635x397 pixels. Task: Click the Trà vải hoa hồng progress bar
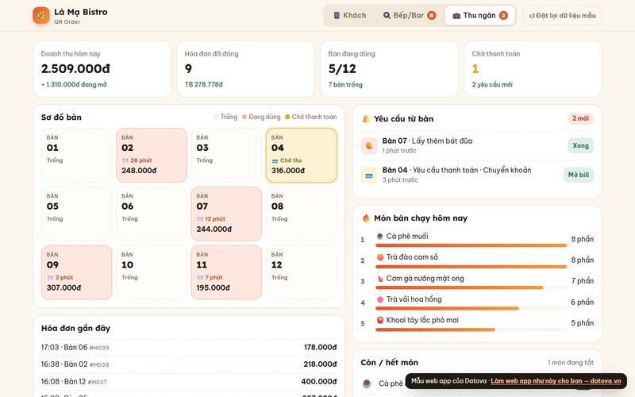[x=471, y=308]
